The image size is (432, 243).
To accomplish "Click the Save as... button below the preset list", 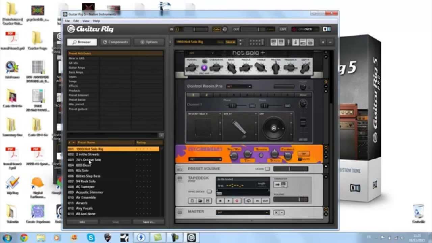I will coord(148,222).
